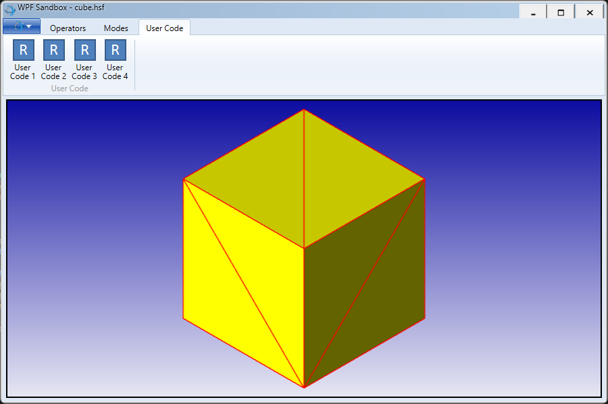Open the application menu dropdown arrow
608x404 pixels.
30,26
